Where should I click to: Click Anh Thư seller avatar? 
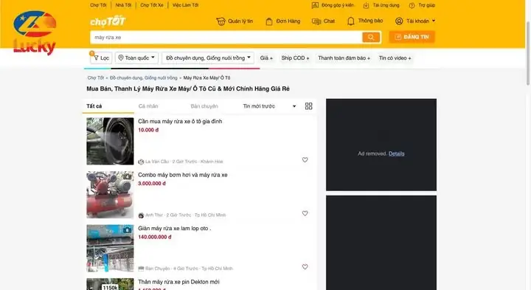[x=141, y=215]
